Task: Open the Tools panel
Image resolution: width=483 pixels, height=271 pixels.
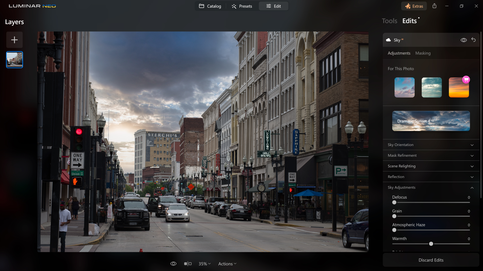Action: point(389,21)
